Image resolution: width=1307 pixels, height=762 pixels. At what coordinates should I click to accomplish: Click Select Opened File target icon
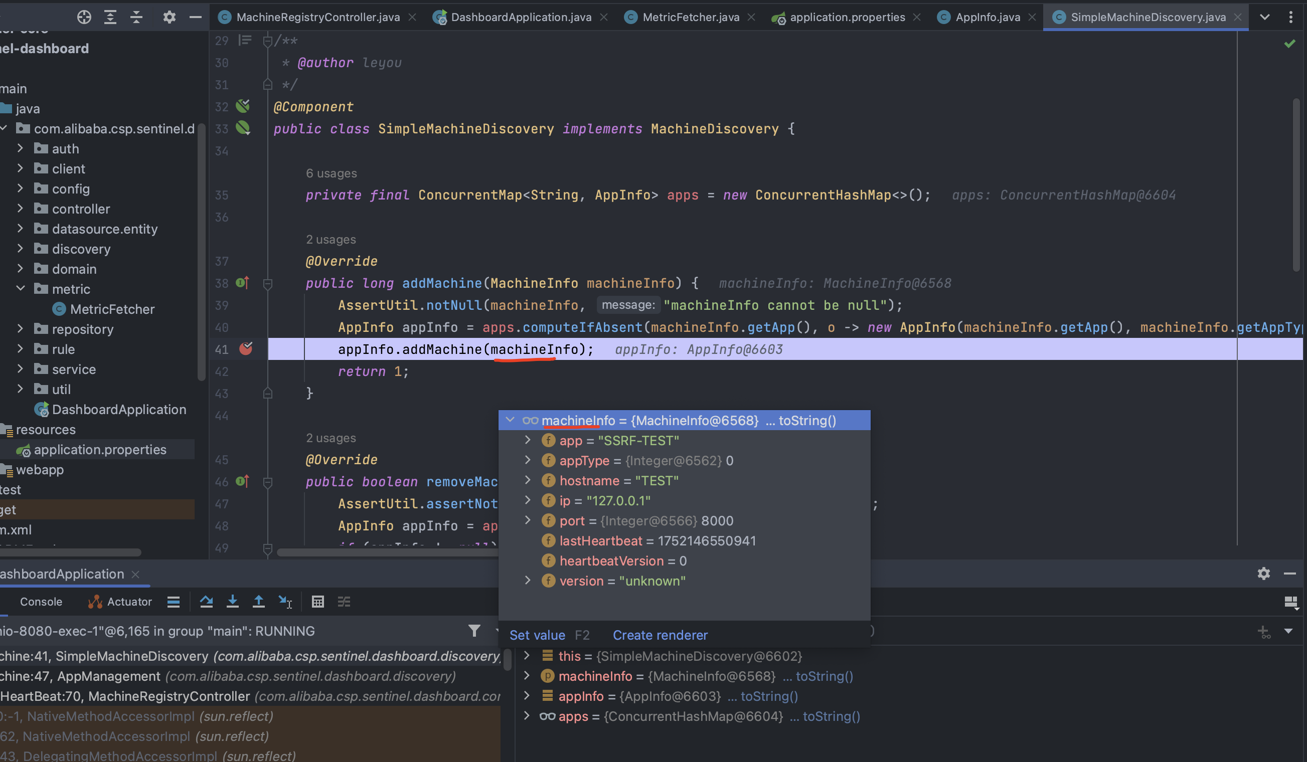[x=84, y=17]
